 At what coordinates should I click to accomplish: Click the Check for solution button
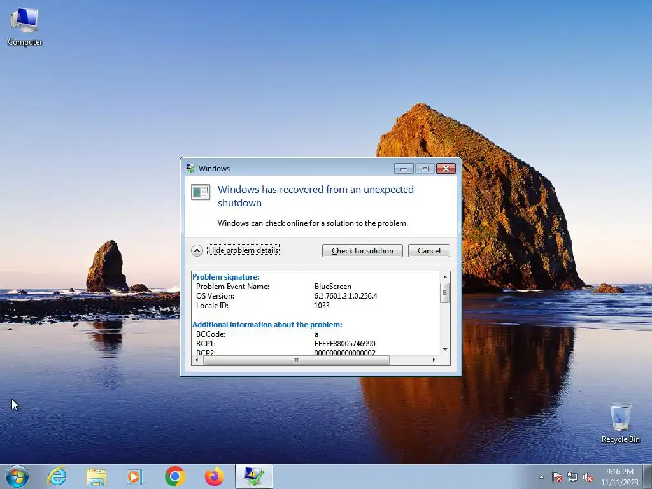[362, 250]
